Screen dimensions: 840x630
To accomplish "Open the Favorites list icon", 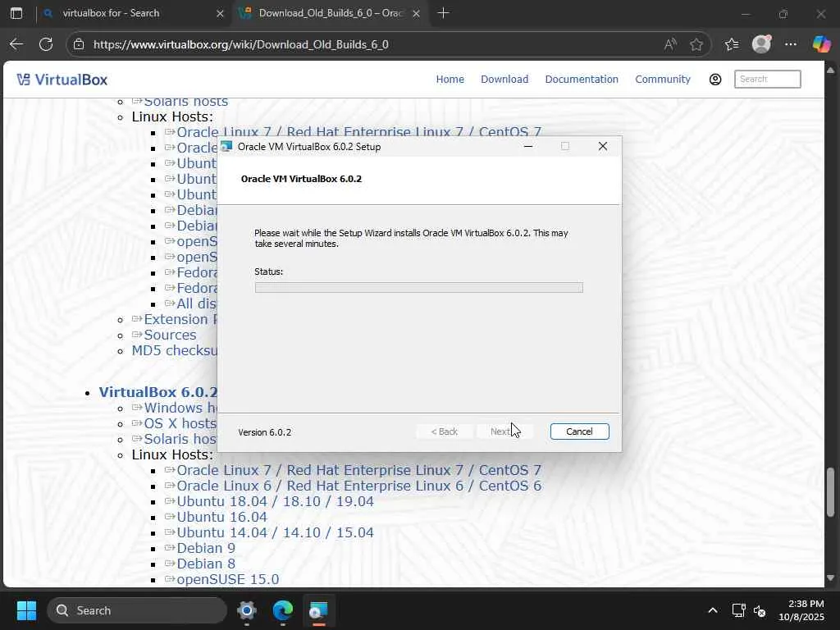I will click(x=731, y=44).
